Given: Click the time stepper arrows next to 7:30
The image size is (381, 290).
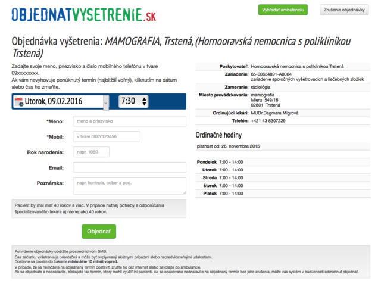Looking at the screenshot, I should pos(144,101).
